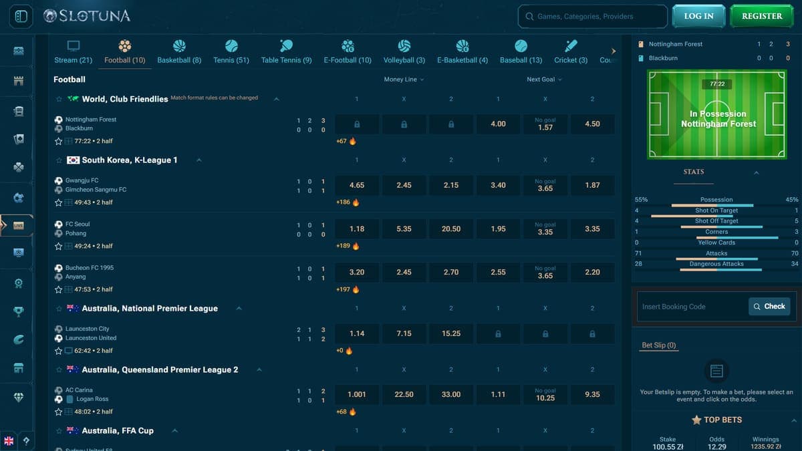The height and width of the screenshot is (451, 802).
Task: Favorite the Bucheon FC 1995 match star
Action: pos(58,289)
